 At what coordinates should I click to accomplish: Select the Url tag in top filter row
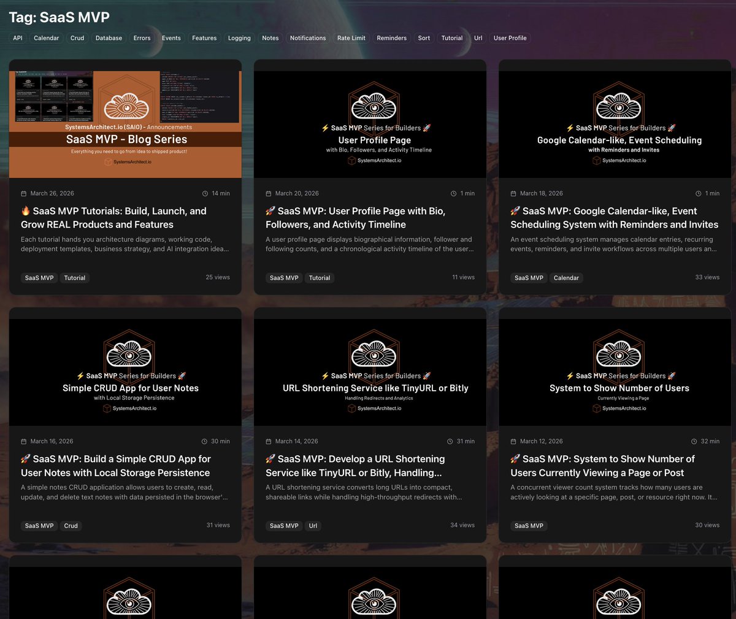click(x=478, y=38)
